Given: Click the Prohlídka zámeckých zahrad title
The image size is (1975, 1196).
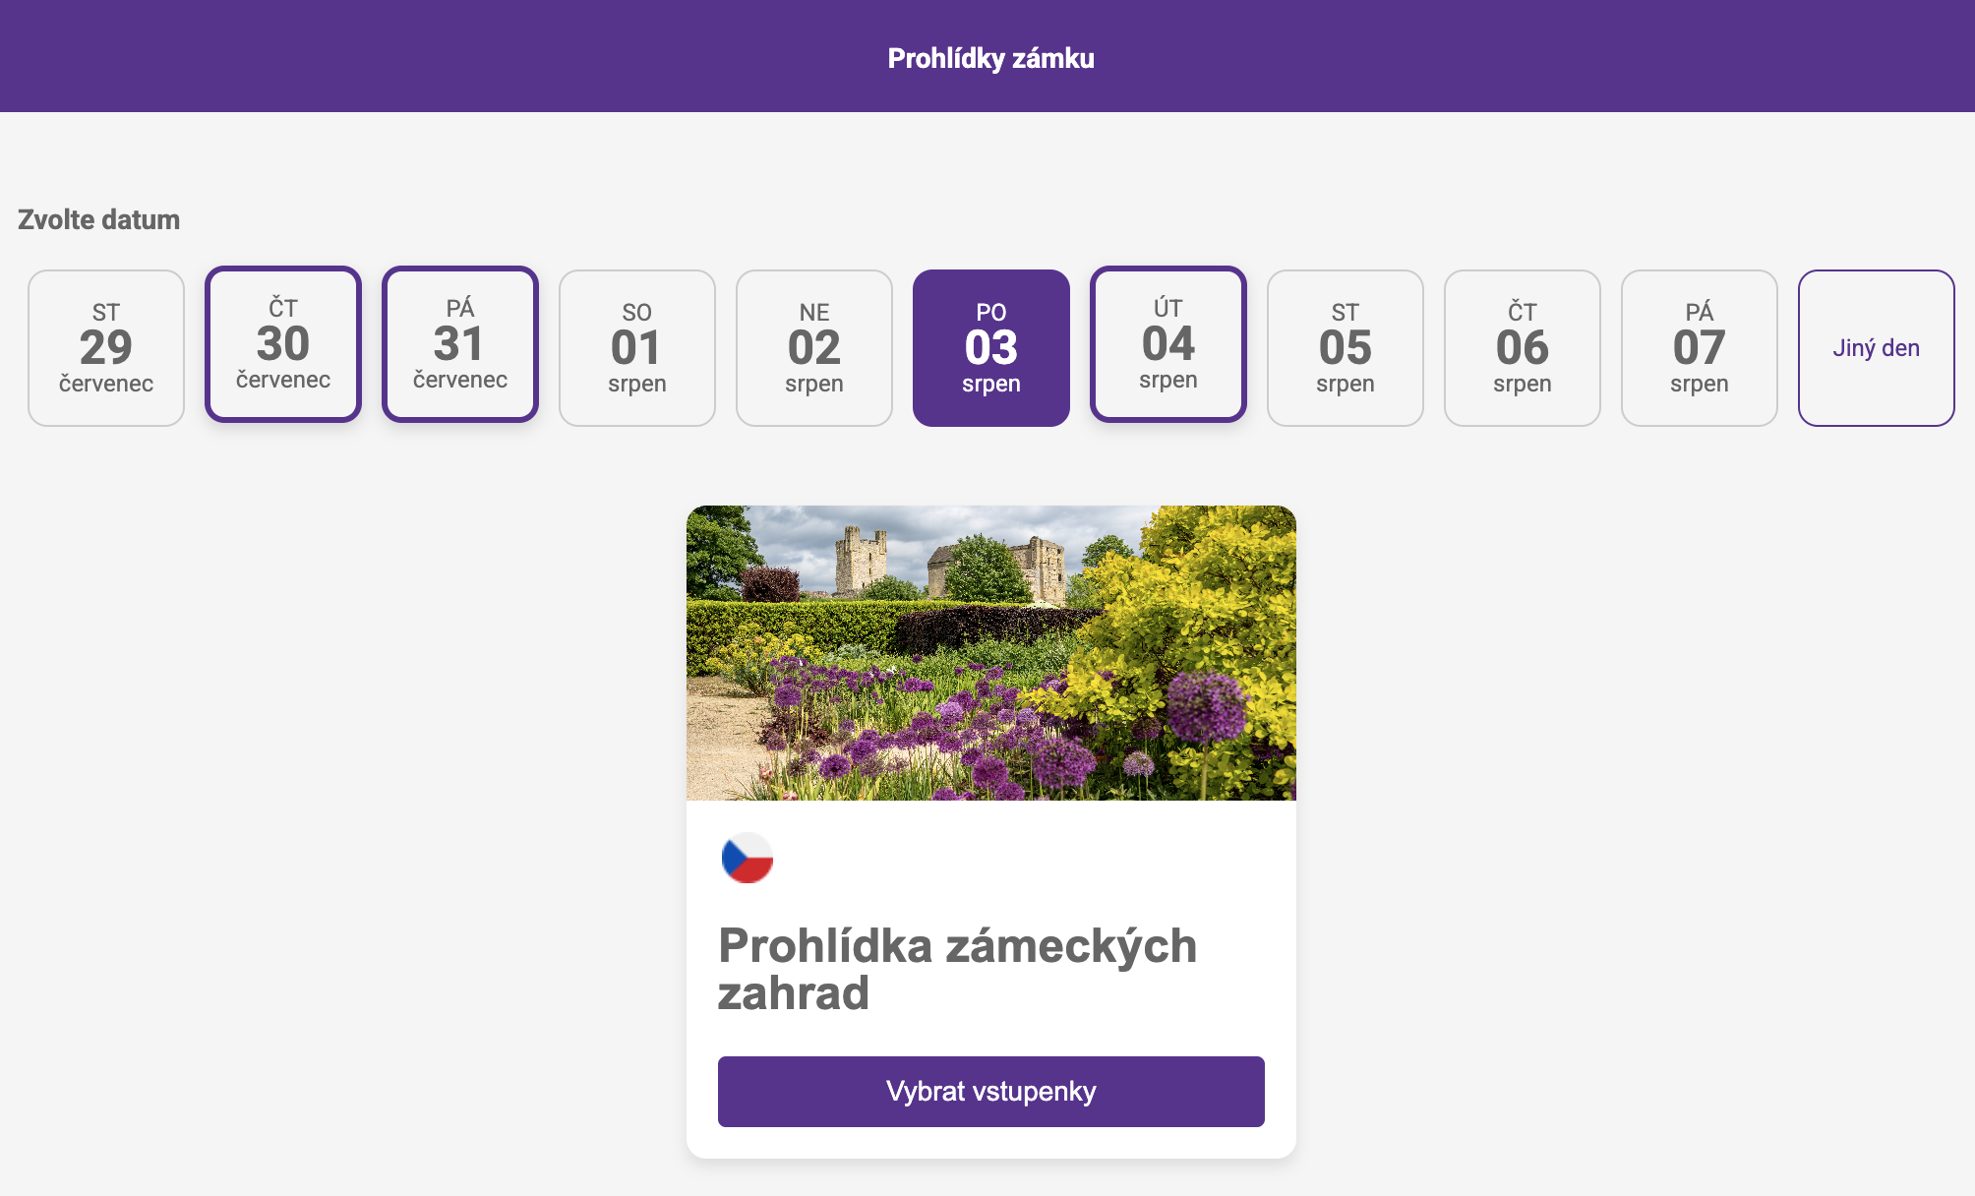Looking at the screenshot, I should tap(958, 969).
